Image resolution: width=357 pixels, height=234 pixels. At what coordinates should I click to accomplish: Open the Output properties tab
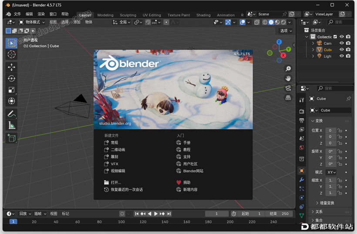click(302, 120)
